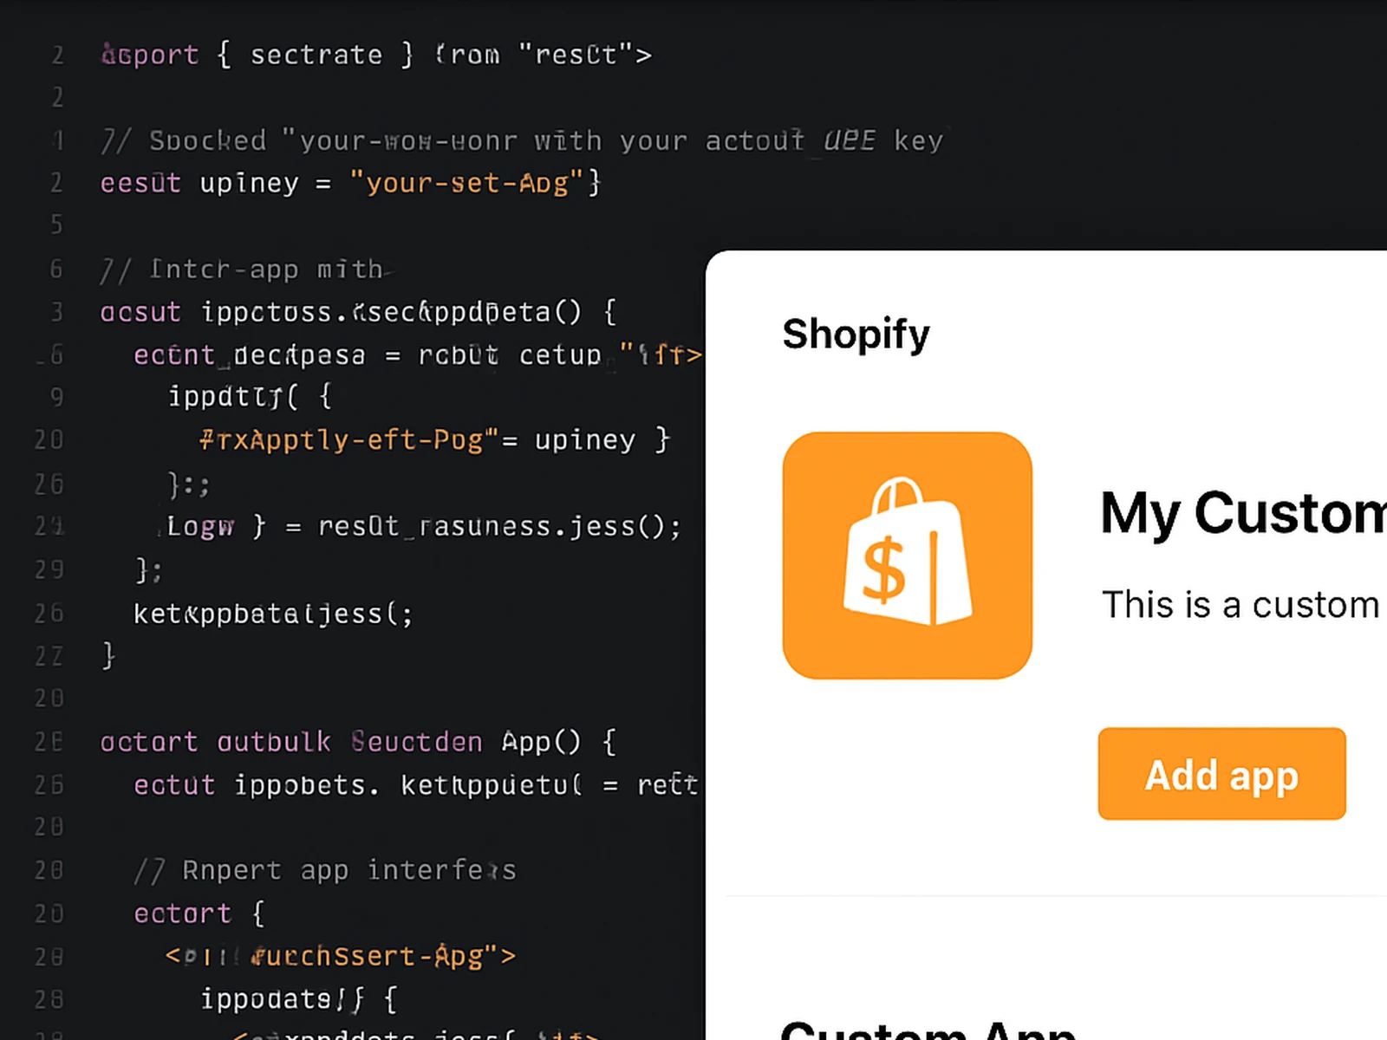
Task: Click line number 5 in the gutter
Action: (55, 224)
